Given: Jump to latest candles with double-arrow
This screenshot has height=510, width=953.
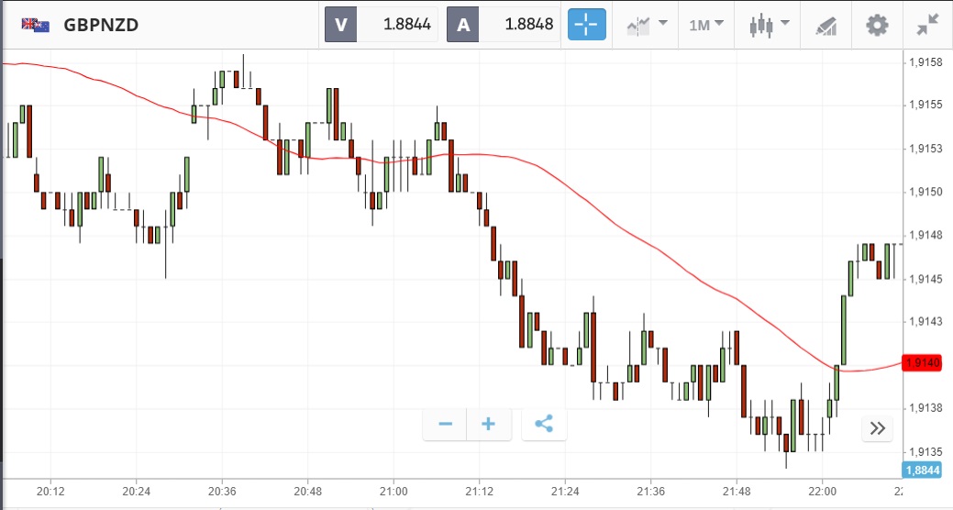Looking at the screenshot, I should pos(877,427).
